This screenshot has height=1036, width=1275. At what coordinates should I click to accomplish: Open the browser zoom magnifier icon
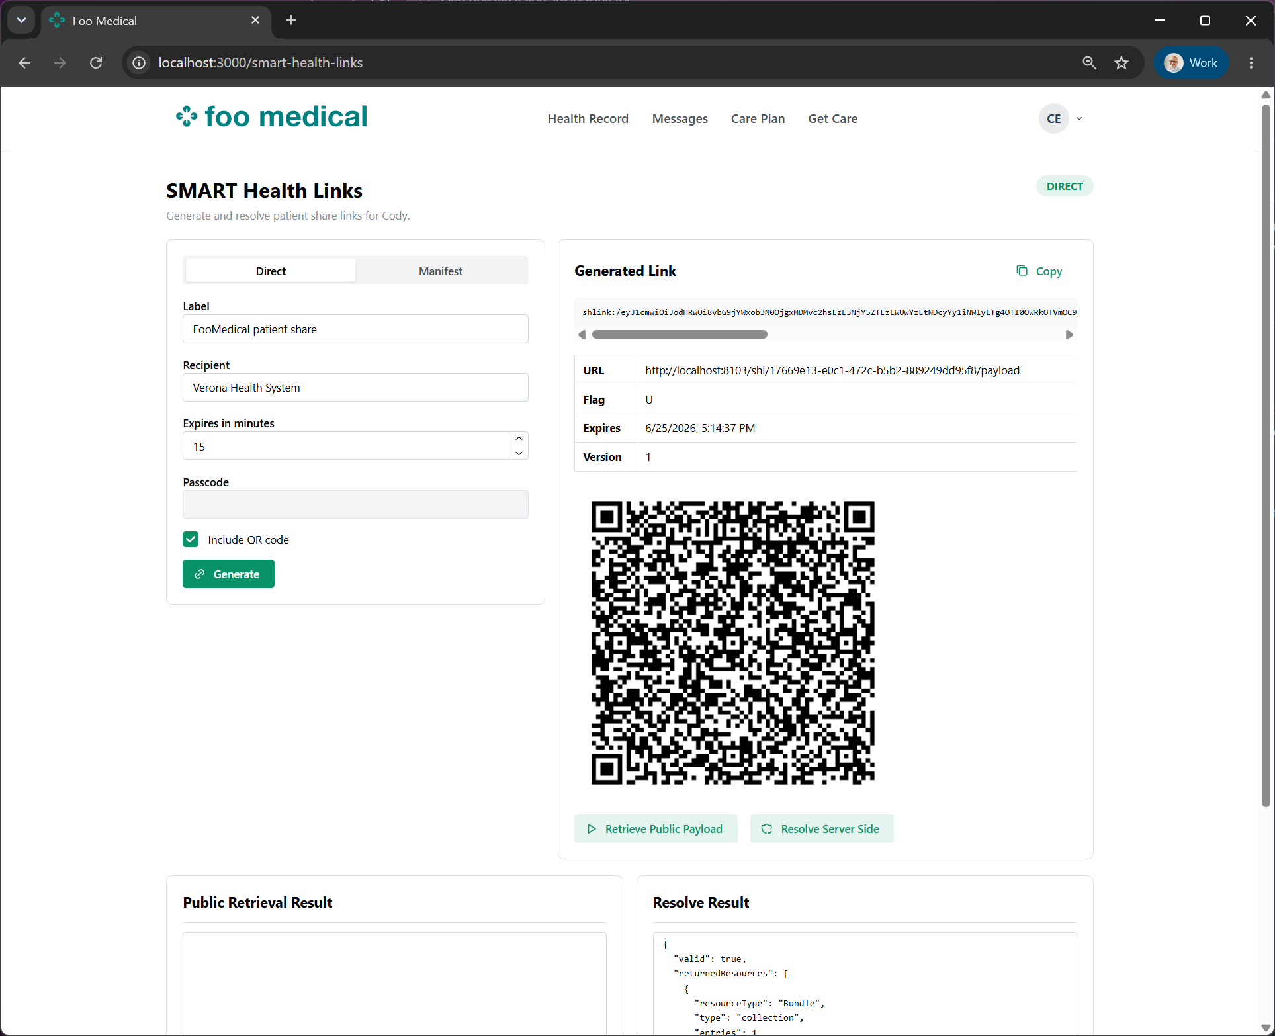(1089, 63)
